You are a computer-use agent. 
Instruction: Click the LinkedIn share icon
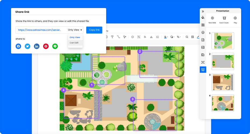pyautogui.click(x=37, y=46)
